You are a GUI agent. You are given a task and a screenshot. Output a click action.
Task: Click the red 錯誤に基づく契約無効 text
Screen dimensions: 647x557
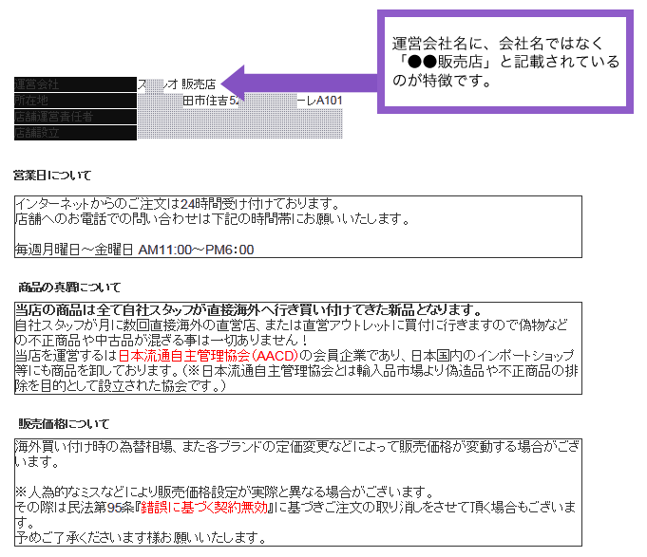click(x=204, y=507)
